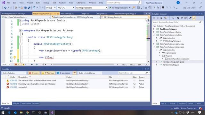The height and width of the screenshot is (115, 205).
Task: Open the Extensions menu
Action: [81, 3]
